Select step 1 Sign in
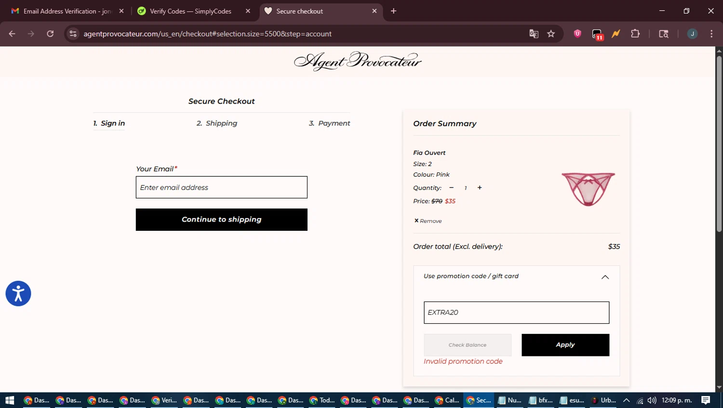Screen dimensions: 723x408 [x=109, y=123]
